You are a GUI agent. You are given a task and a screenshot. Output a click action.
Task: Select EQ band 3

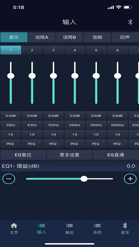[53, 50]
